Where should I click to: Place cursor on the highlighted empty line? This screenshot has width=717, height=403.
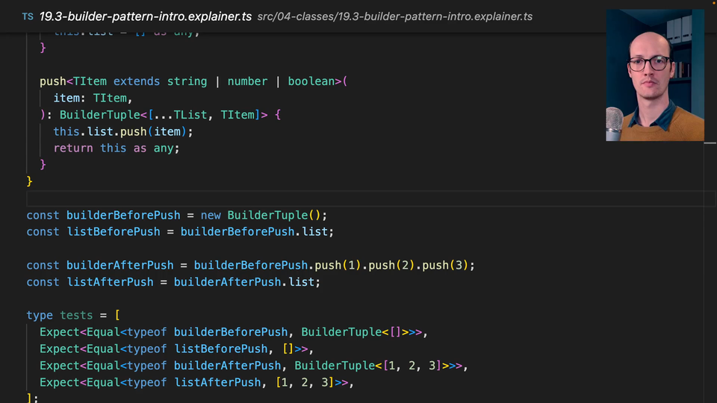point(299,198)
